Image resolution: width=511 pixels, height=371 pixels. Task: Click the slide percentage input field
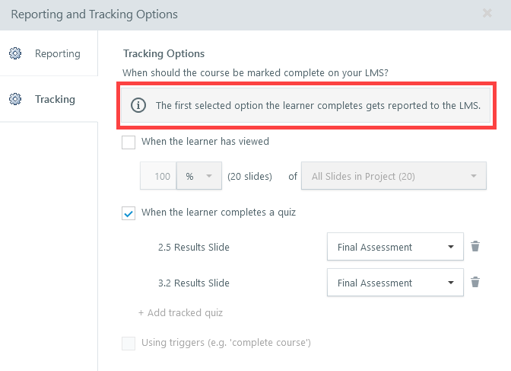click(159, 177)
